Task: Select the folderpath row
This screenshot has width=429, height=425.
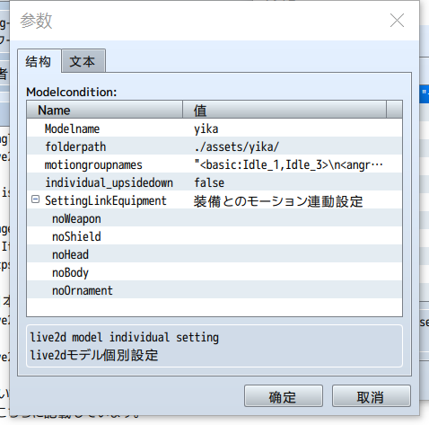Action: point(214,146)
